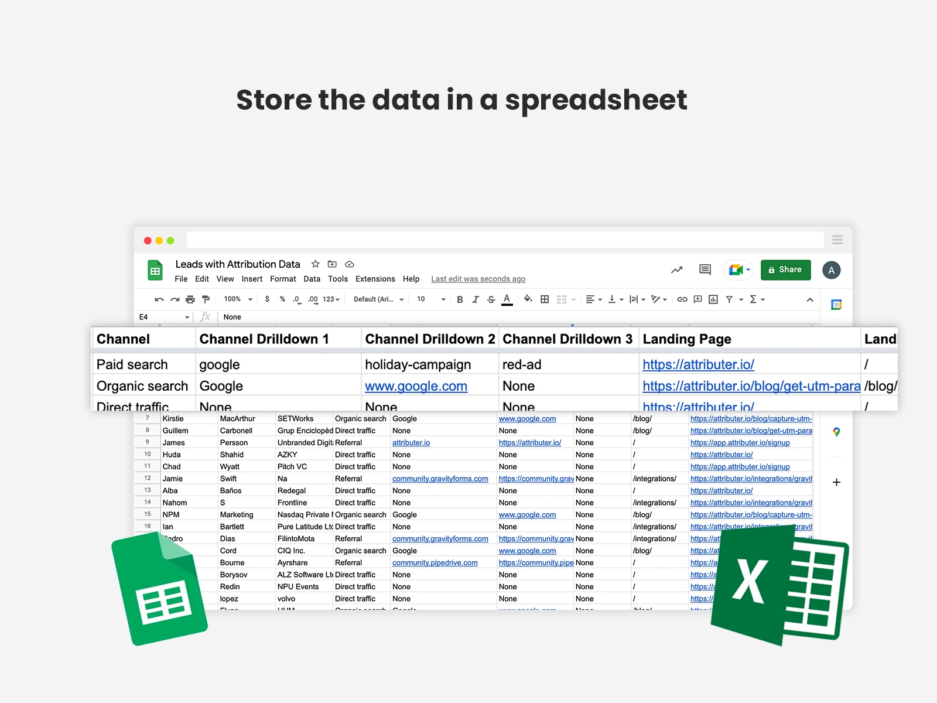Expand the font size dropdown
This screenshot has height=703, width=937.
(443, 299)
